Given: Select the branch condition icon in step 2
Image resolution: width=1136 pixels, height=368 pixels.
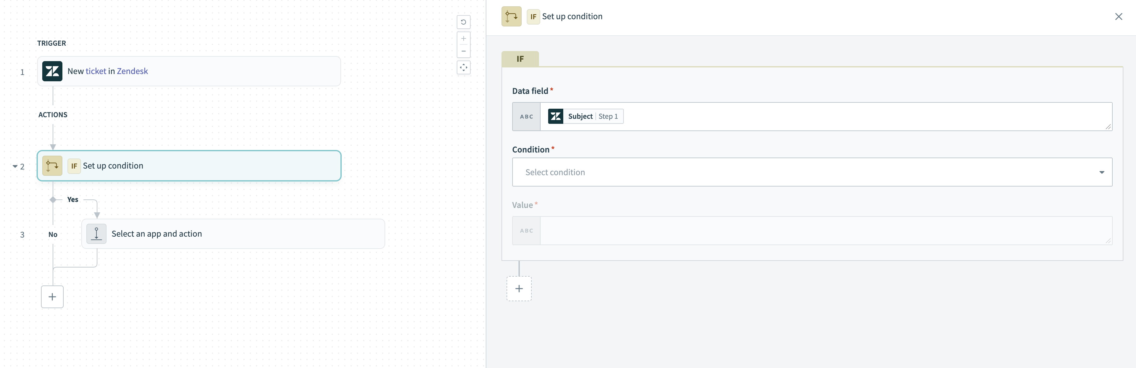Looking at the screenshot, I should [x=52, y=166].
